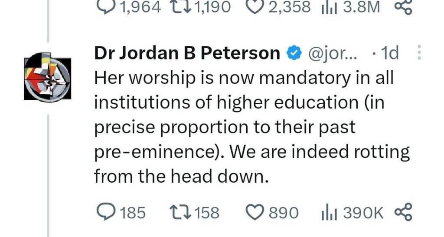Screen dimensions: 444x237
Task: Open the Dr Jordan B Peterson display name
Action: pos(187,53)
